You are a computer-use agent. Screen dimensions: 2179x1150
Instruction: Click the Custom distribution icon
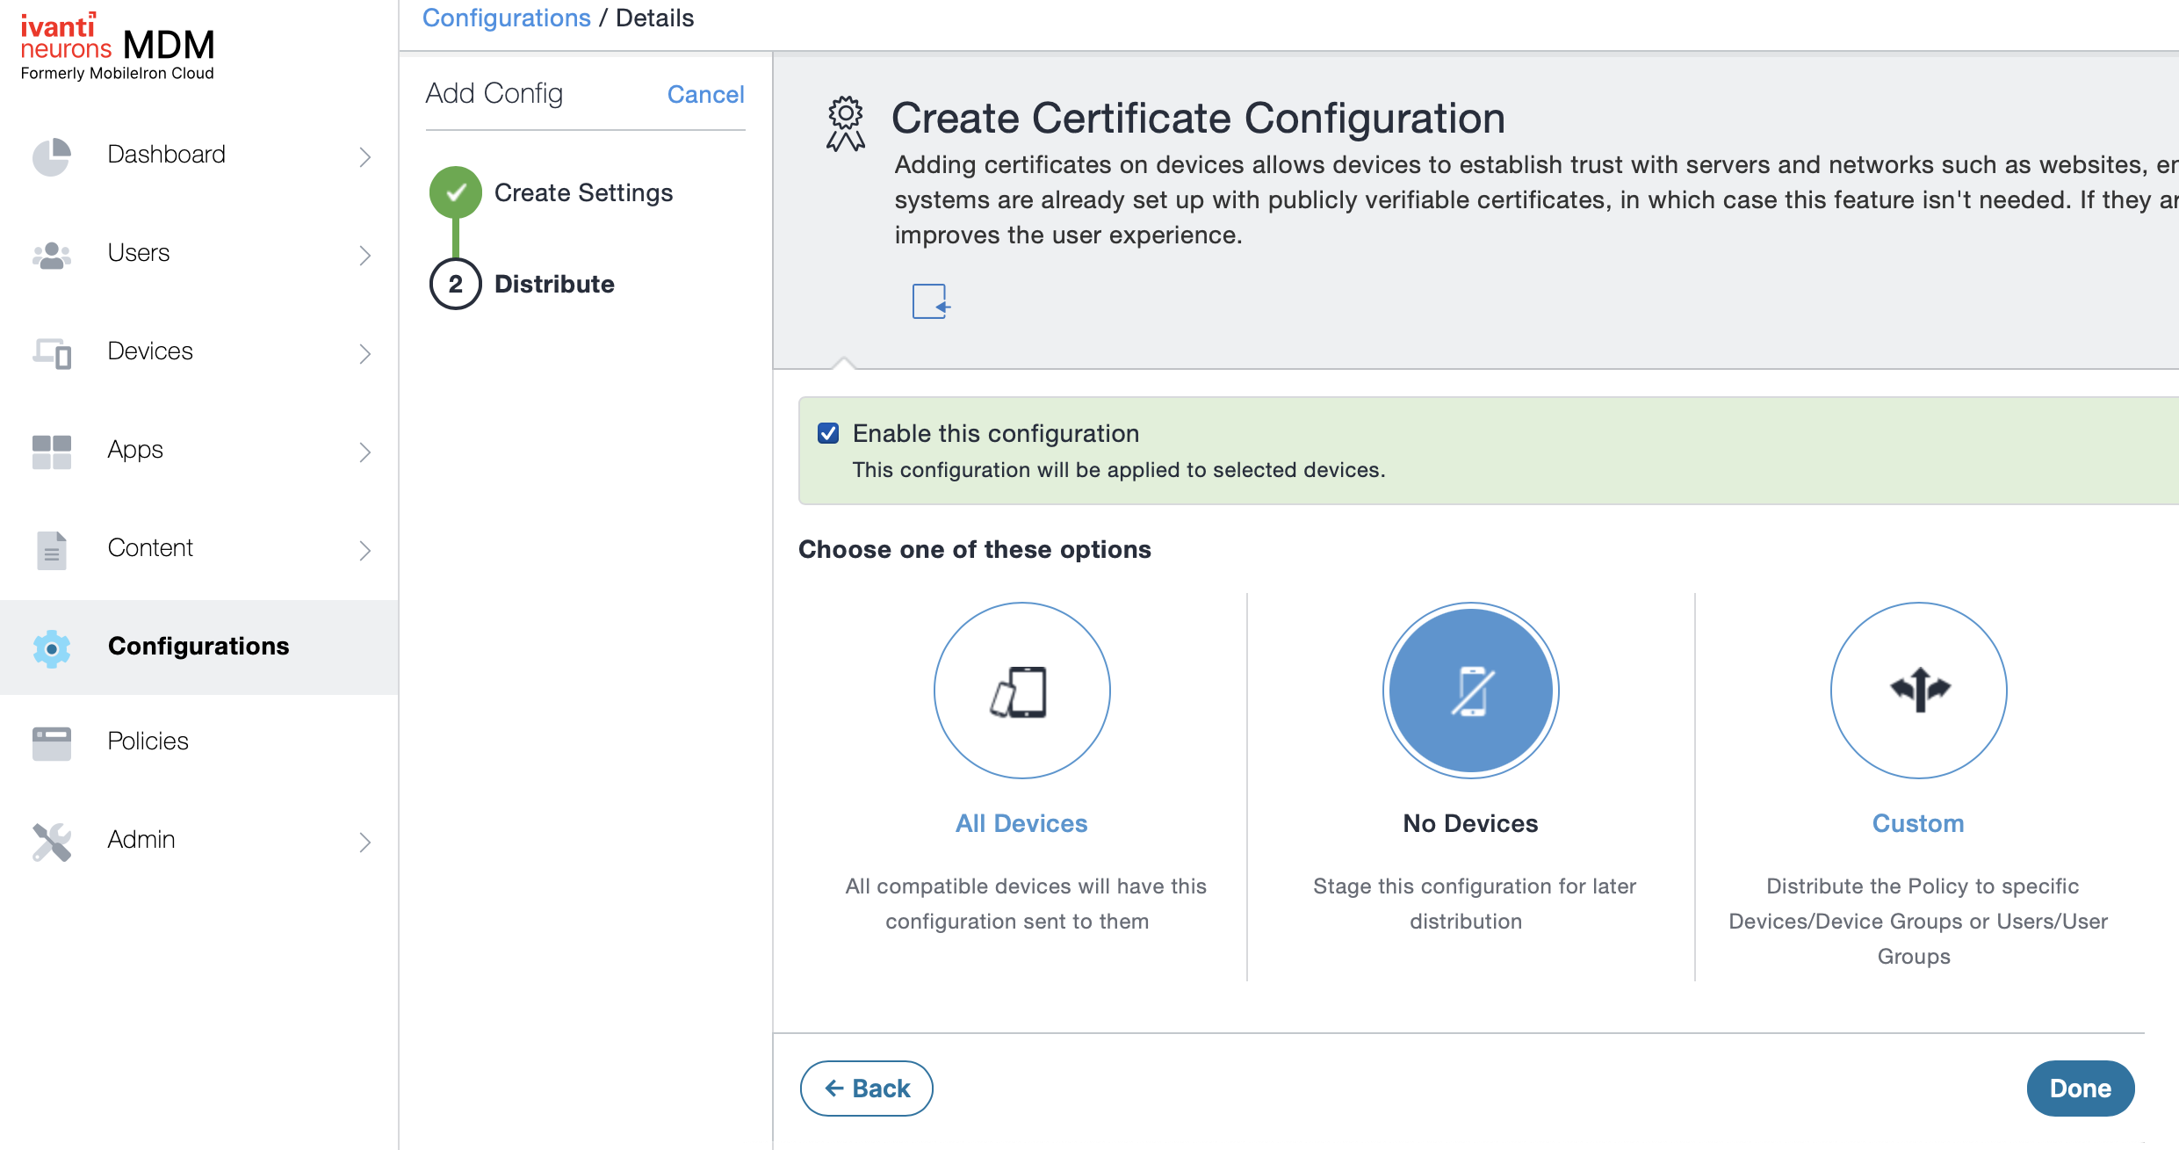(1916, 691)
